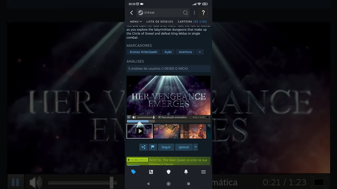The width and height of the screenshot is (337, 189).
Task: Tap Android back navigation button
Action: (148, 184)
